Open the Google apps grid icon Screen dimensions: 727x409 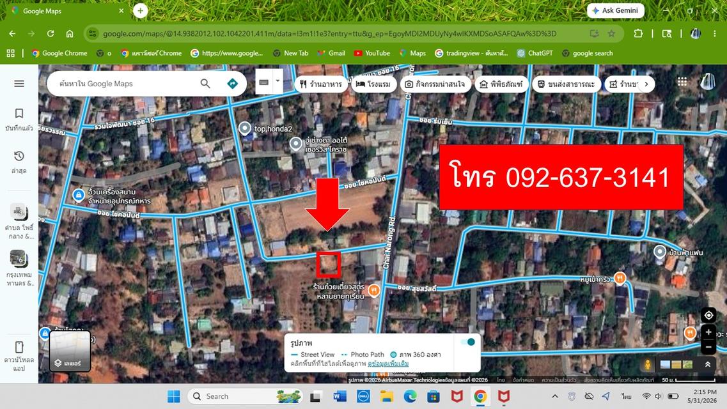click(x=682, y=82)
